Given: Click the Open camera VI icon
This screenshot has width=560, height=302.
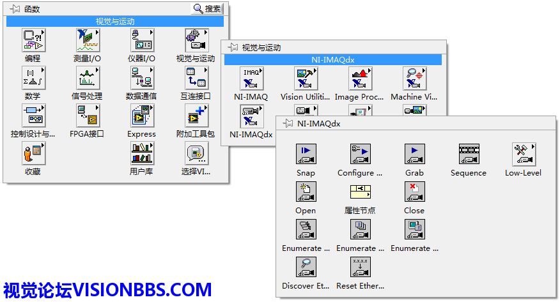Looking at the screenshot, I should point(306,192).
